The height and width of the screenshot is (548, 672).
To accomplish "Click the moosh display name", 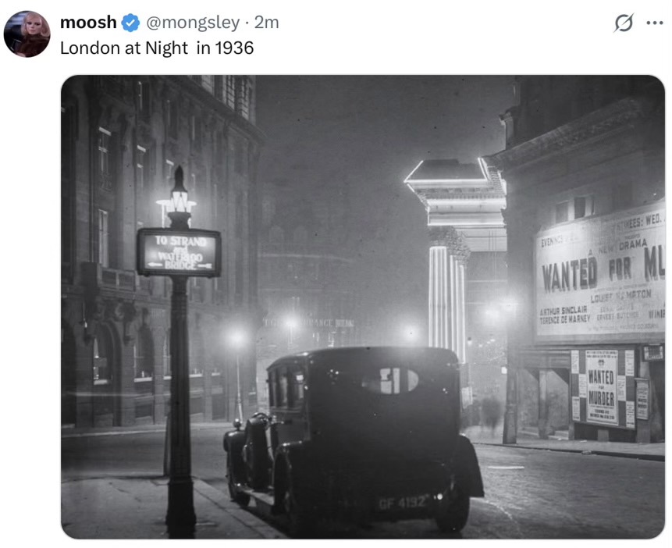I will point(88,23).
